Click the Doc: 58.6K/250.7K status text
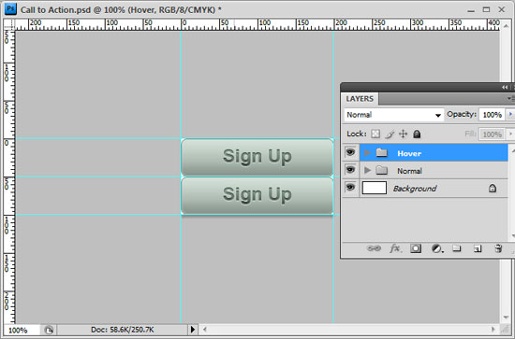This screenshot has width=515, height=339. (122, 330)
